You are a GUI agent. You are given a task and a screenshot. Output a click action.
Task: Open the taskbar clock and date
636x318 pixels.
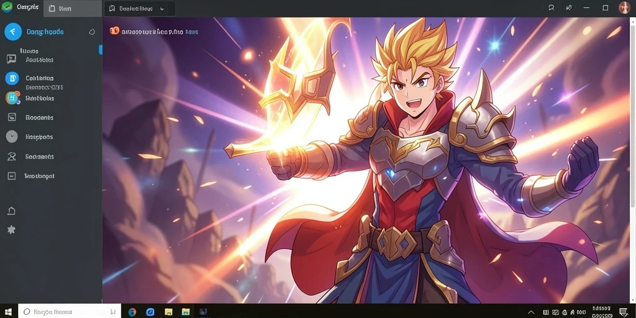point(602,312)
